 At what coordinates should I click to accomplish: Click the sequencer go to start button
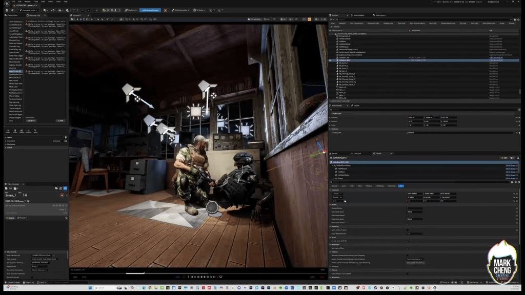(x=192, y=277)
